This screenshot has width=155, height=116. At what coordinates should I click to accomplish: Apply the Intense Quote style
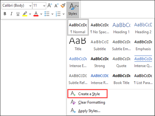tap(143, 62)
